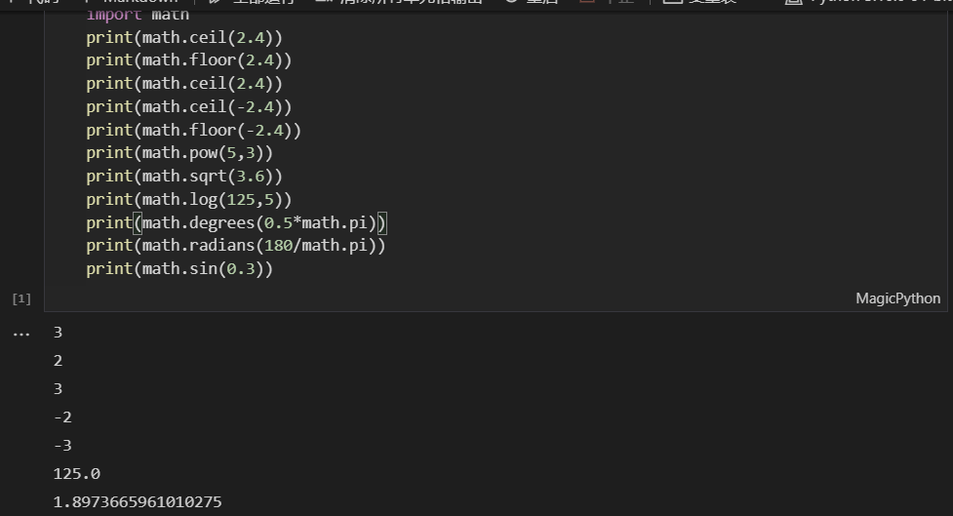
Task: Click the math.sqrt(3.6) code line
Action: (183, 176)
